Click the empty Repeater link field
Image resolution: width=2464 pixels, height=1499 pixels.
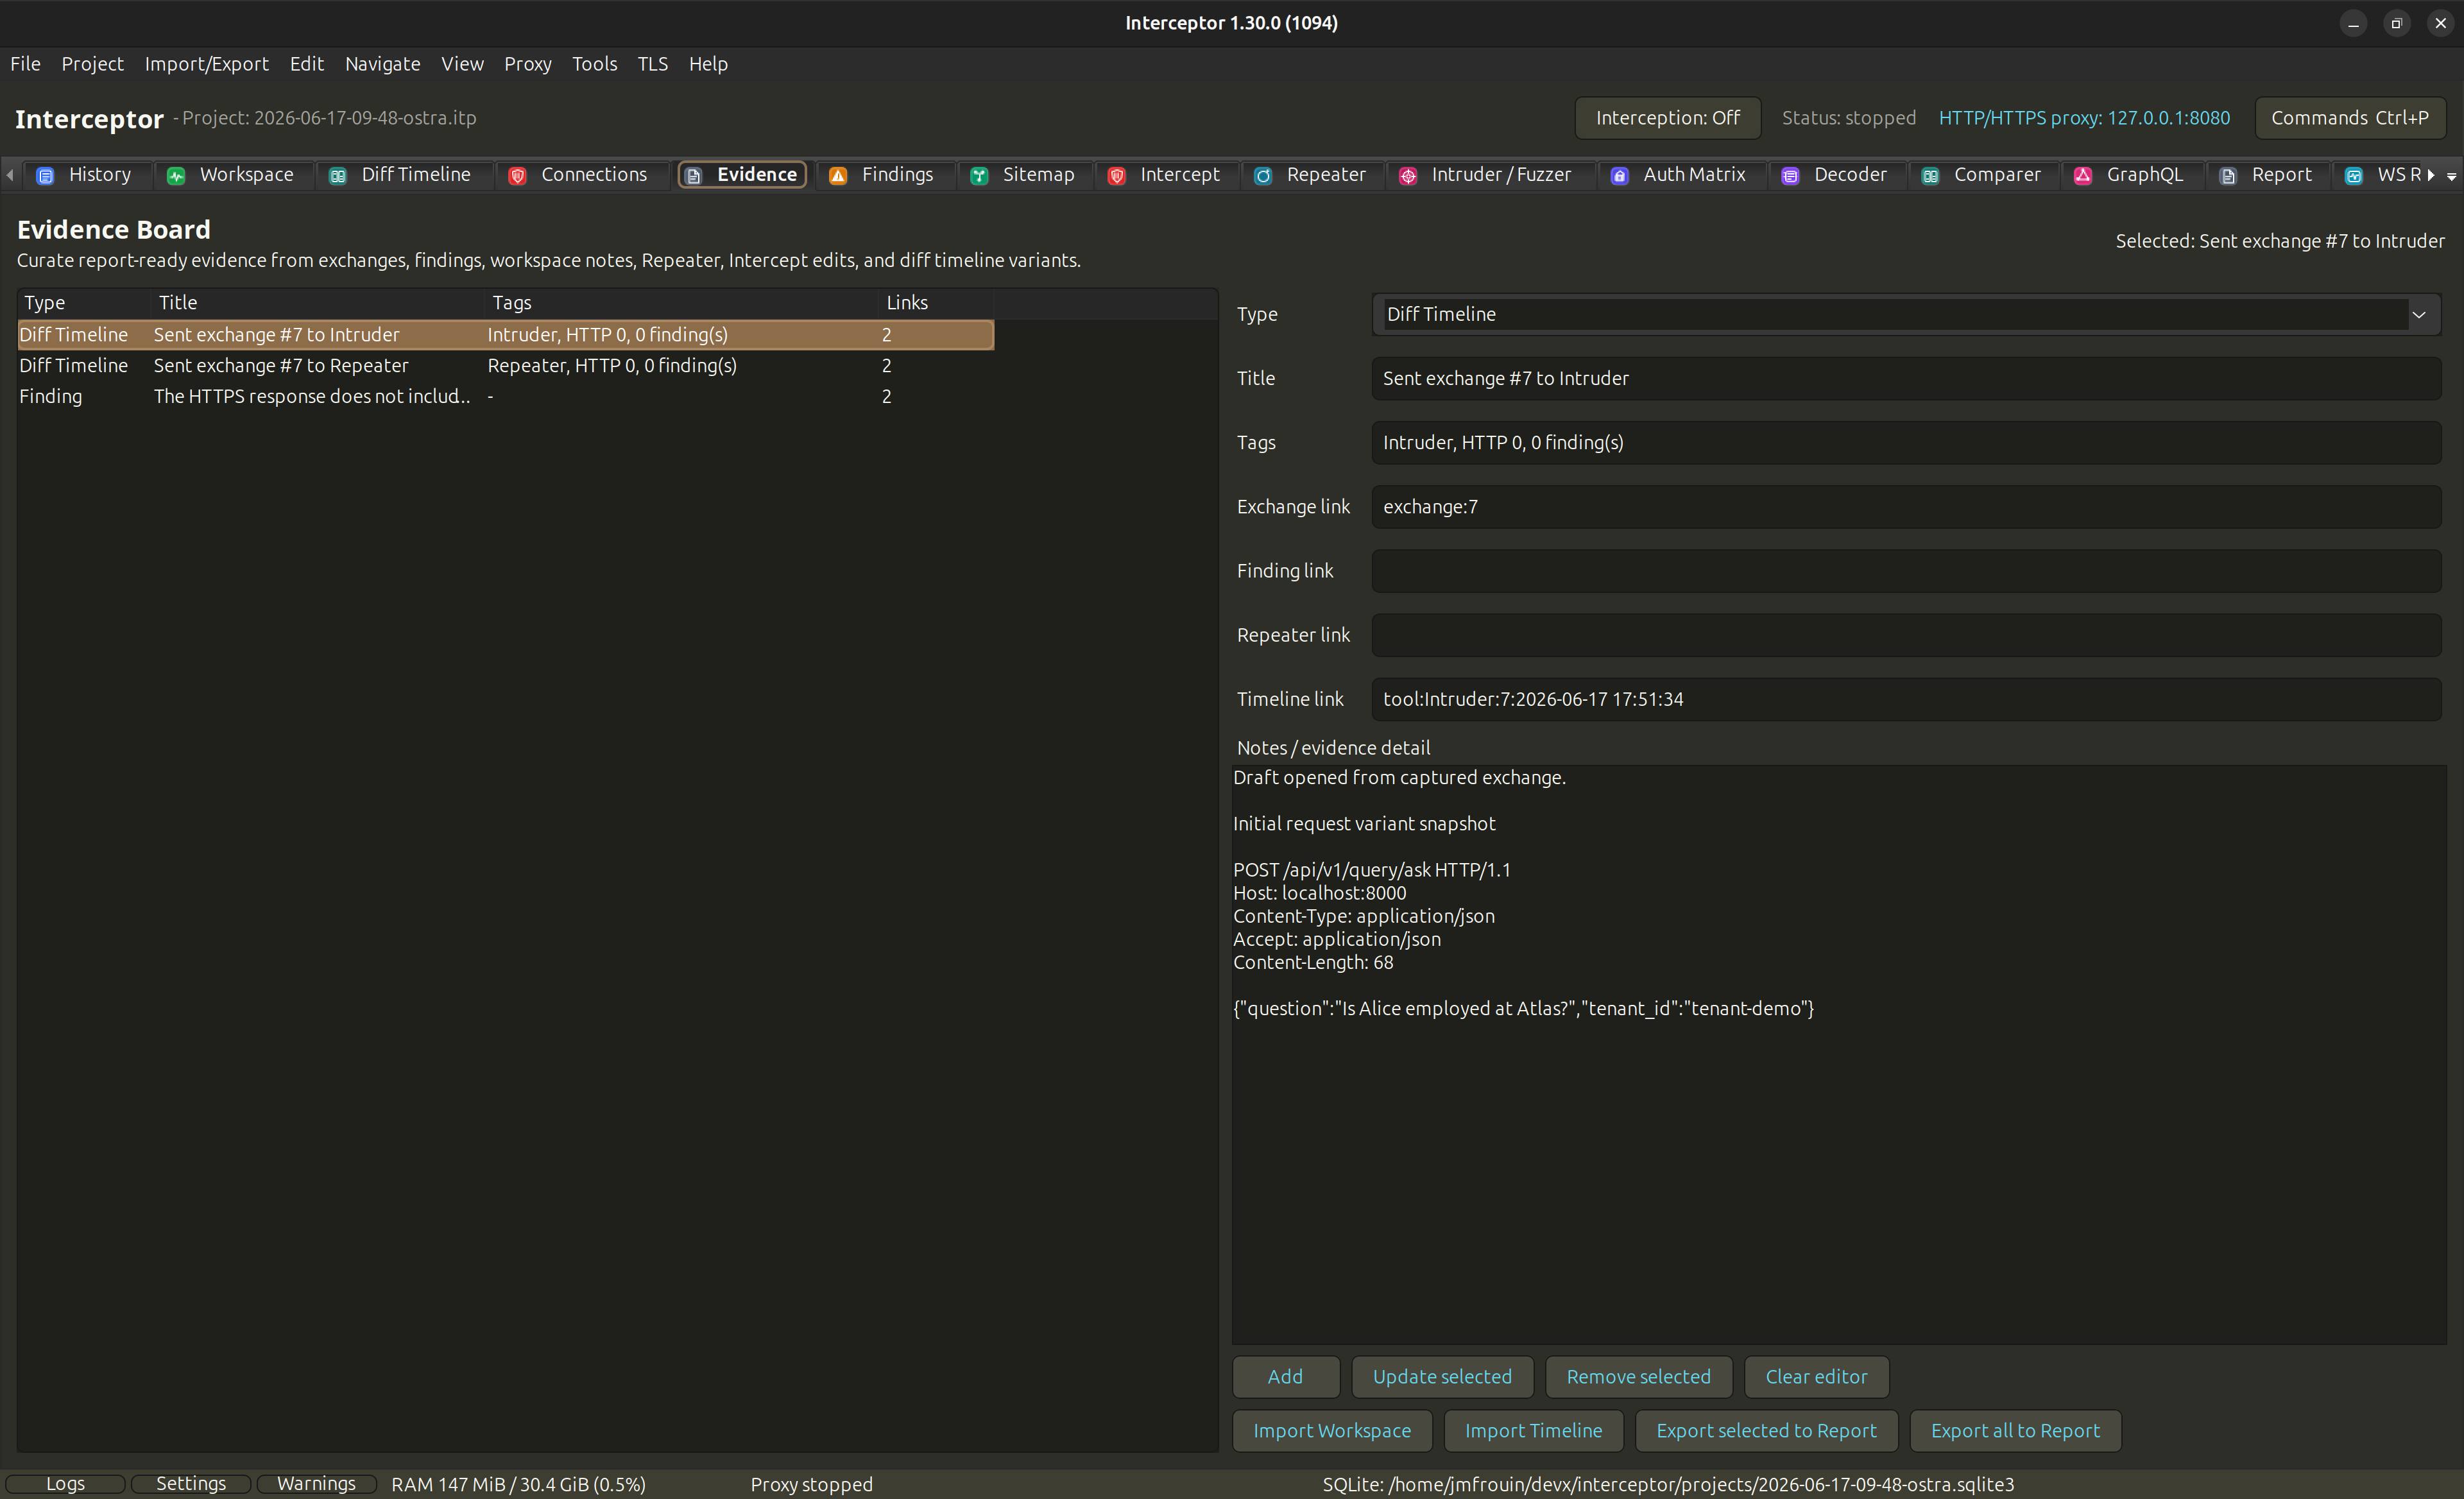point(1906,635)
